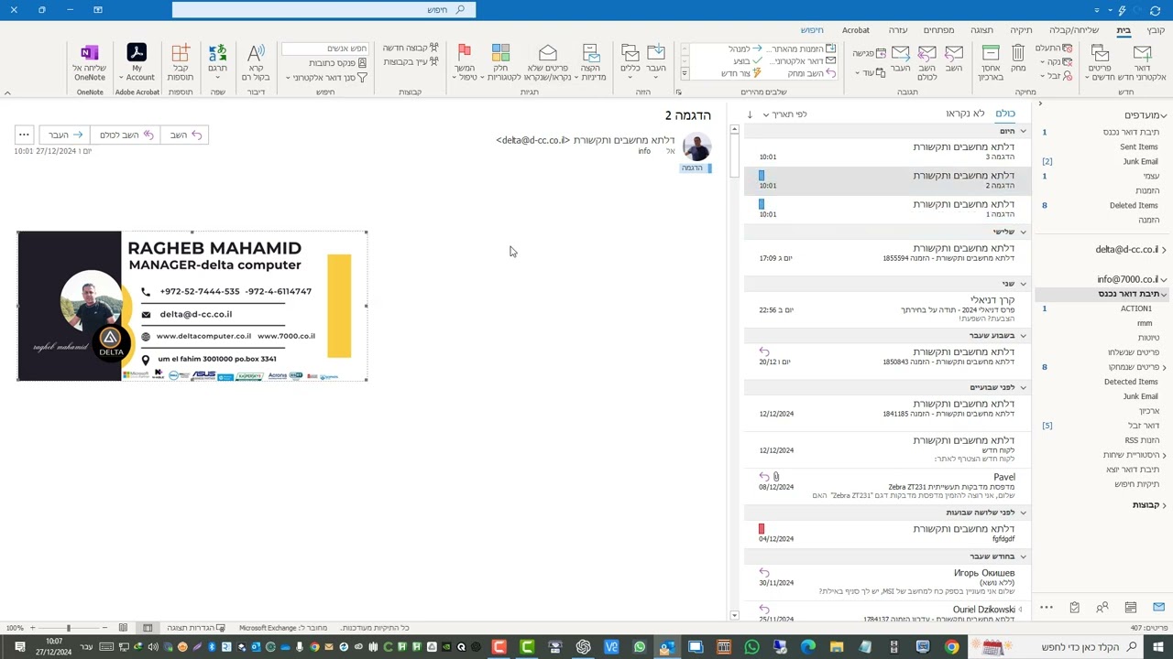Adjust the zoom slider in the status bar
Viewport: 1173px width, 659px height.
(x=68, y=628)
